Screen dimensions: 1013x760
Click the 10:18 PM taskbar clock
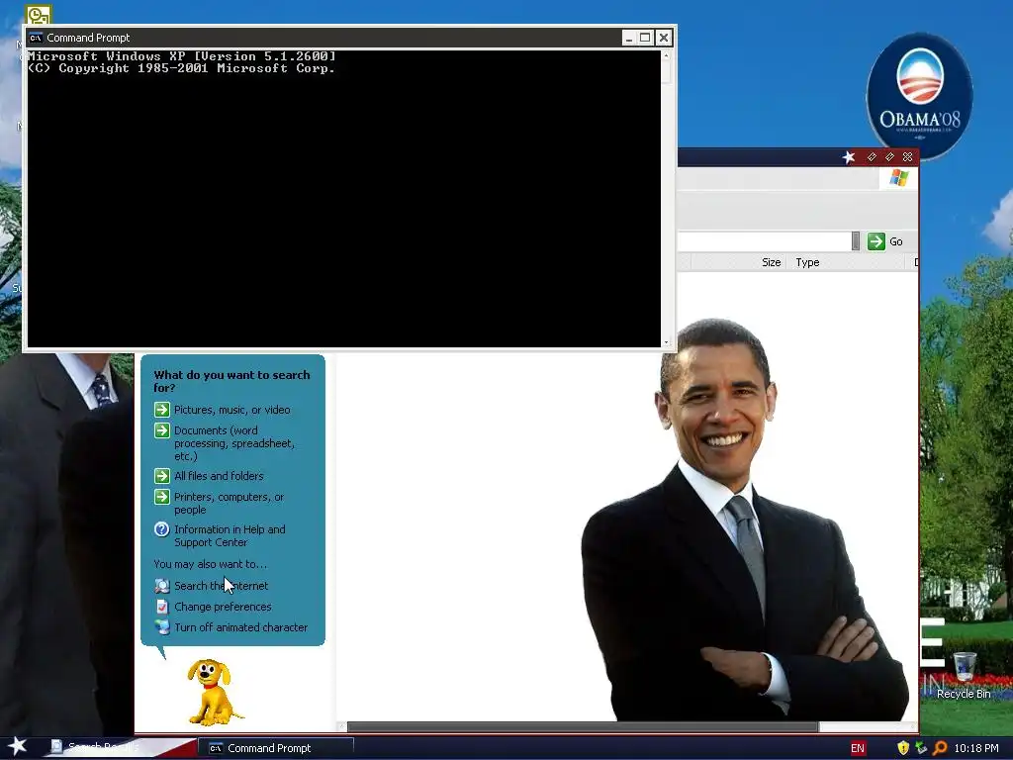point(976,748)
